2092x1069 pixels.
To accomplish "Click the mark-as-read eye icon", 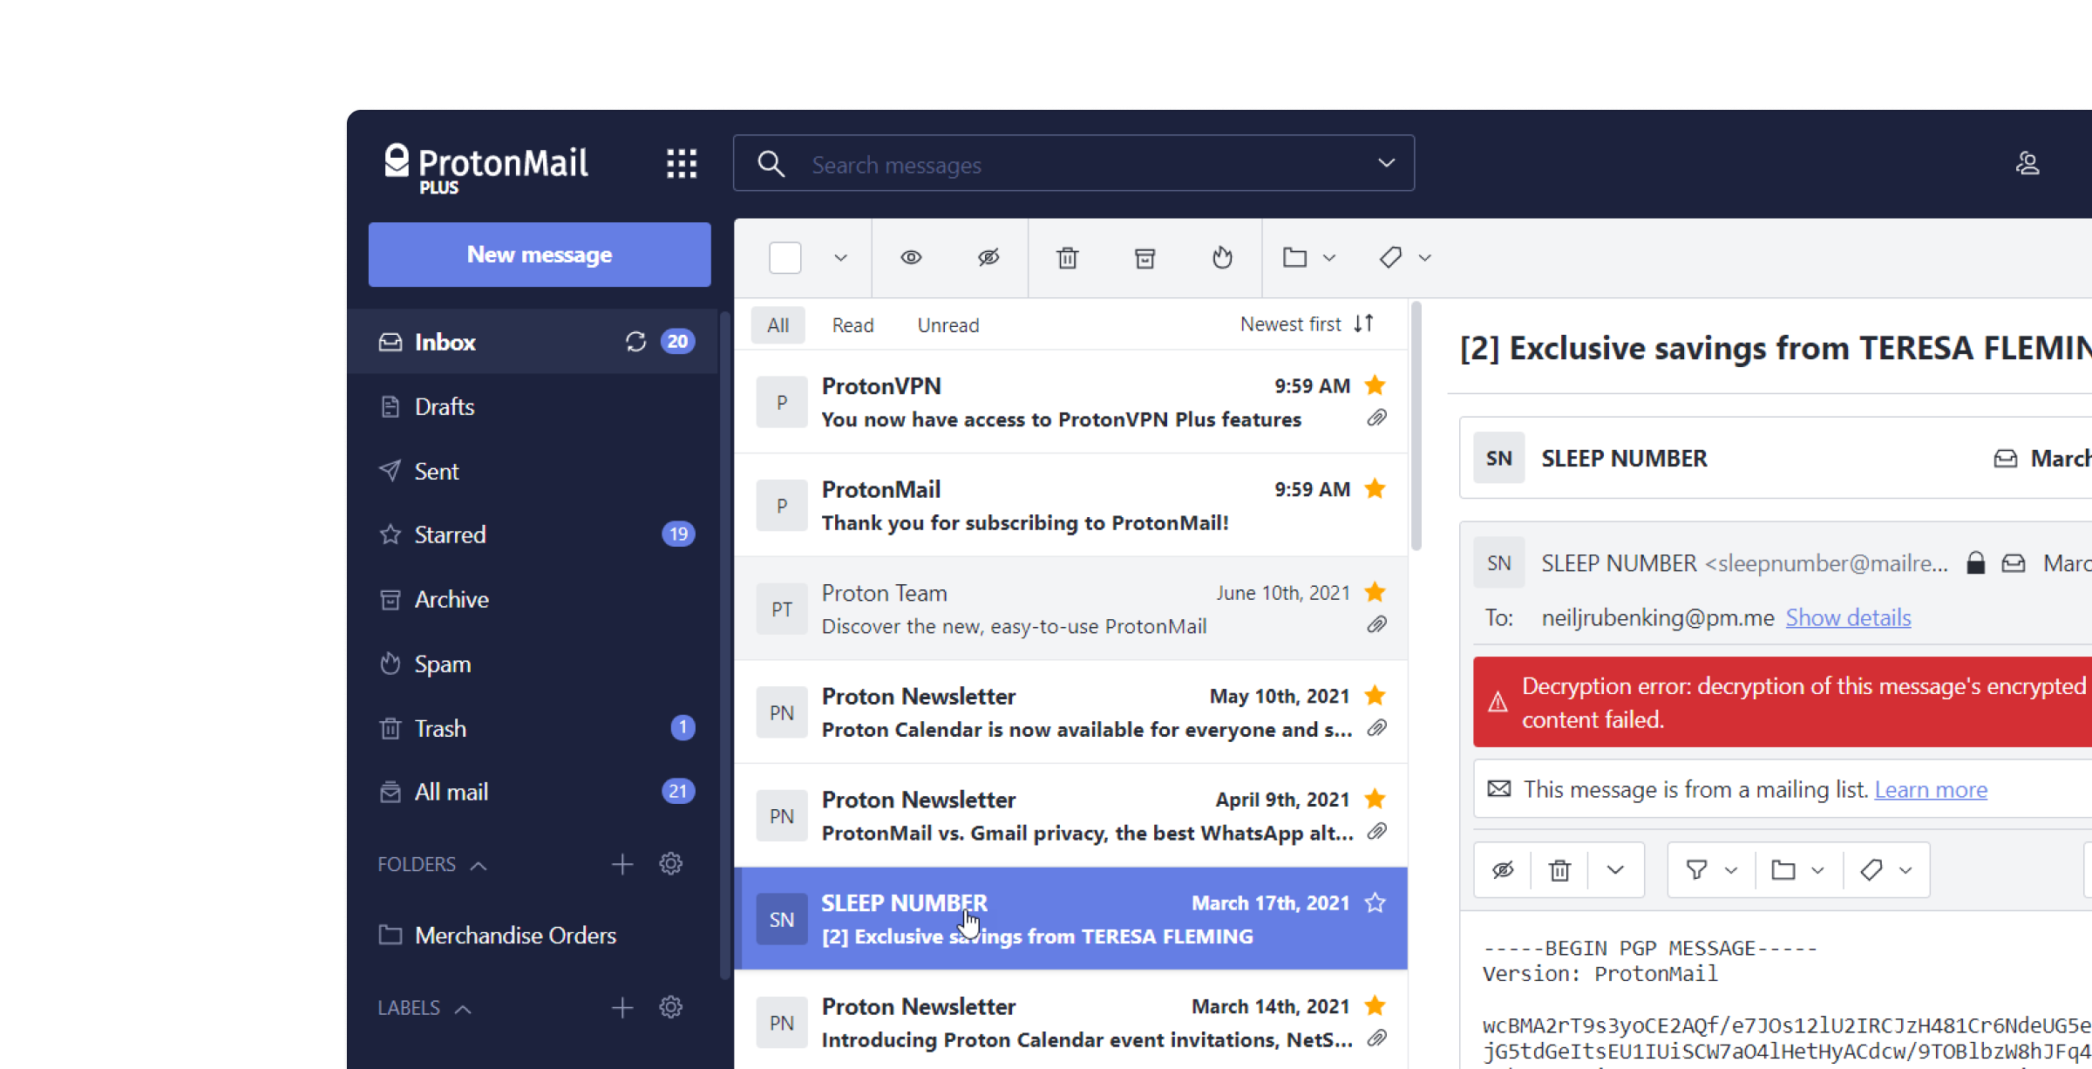I will click(911, 257).
